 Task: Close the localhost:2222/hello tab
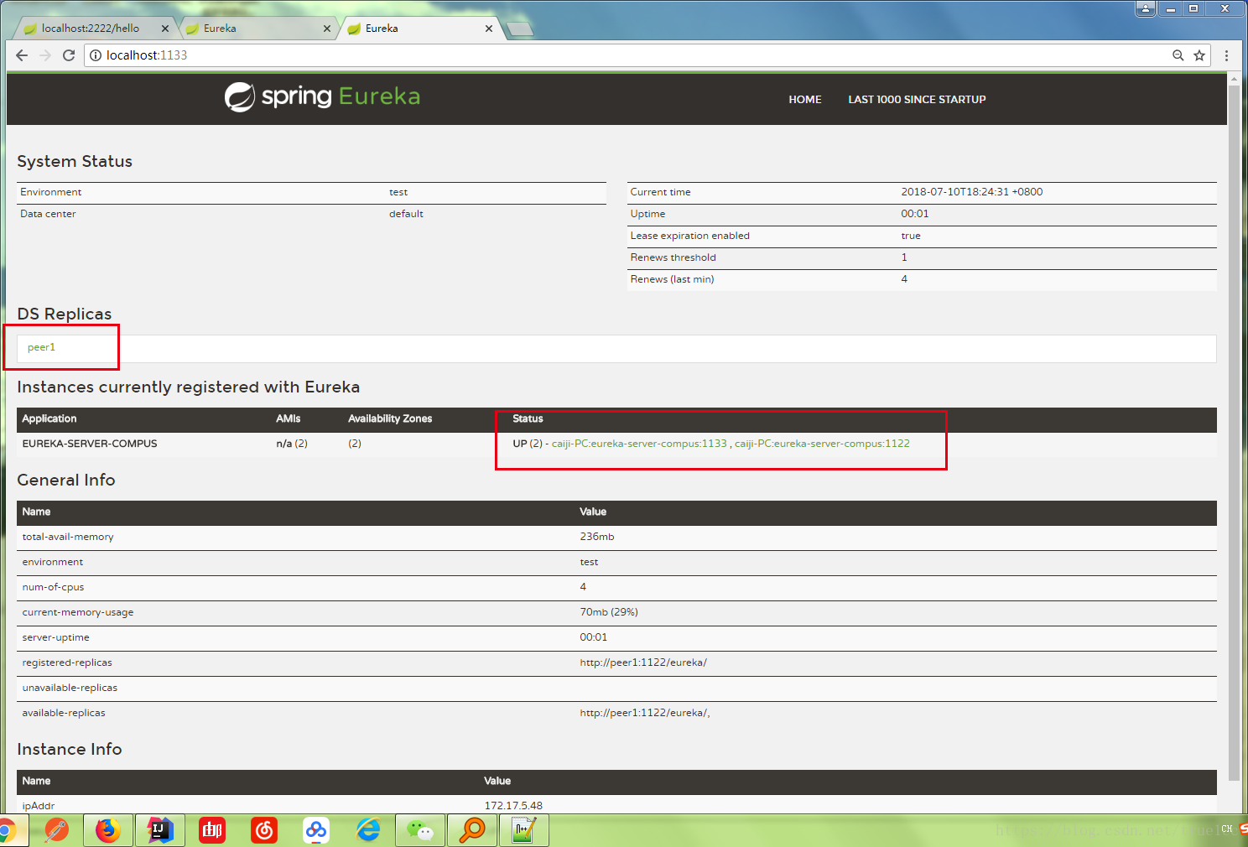[165, 29]
